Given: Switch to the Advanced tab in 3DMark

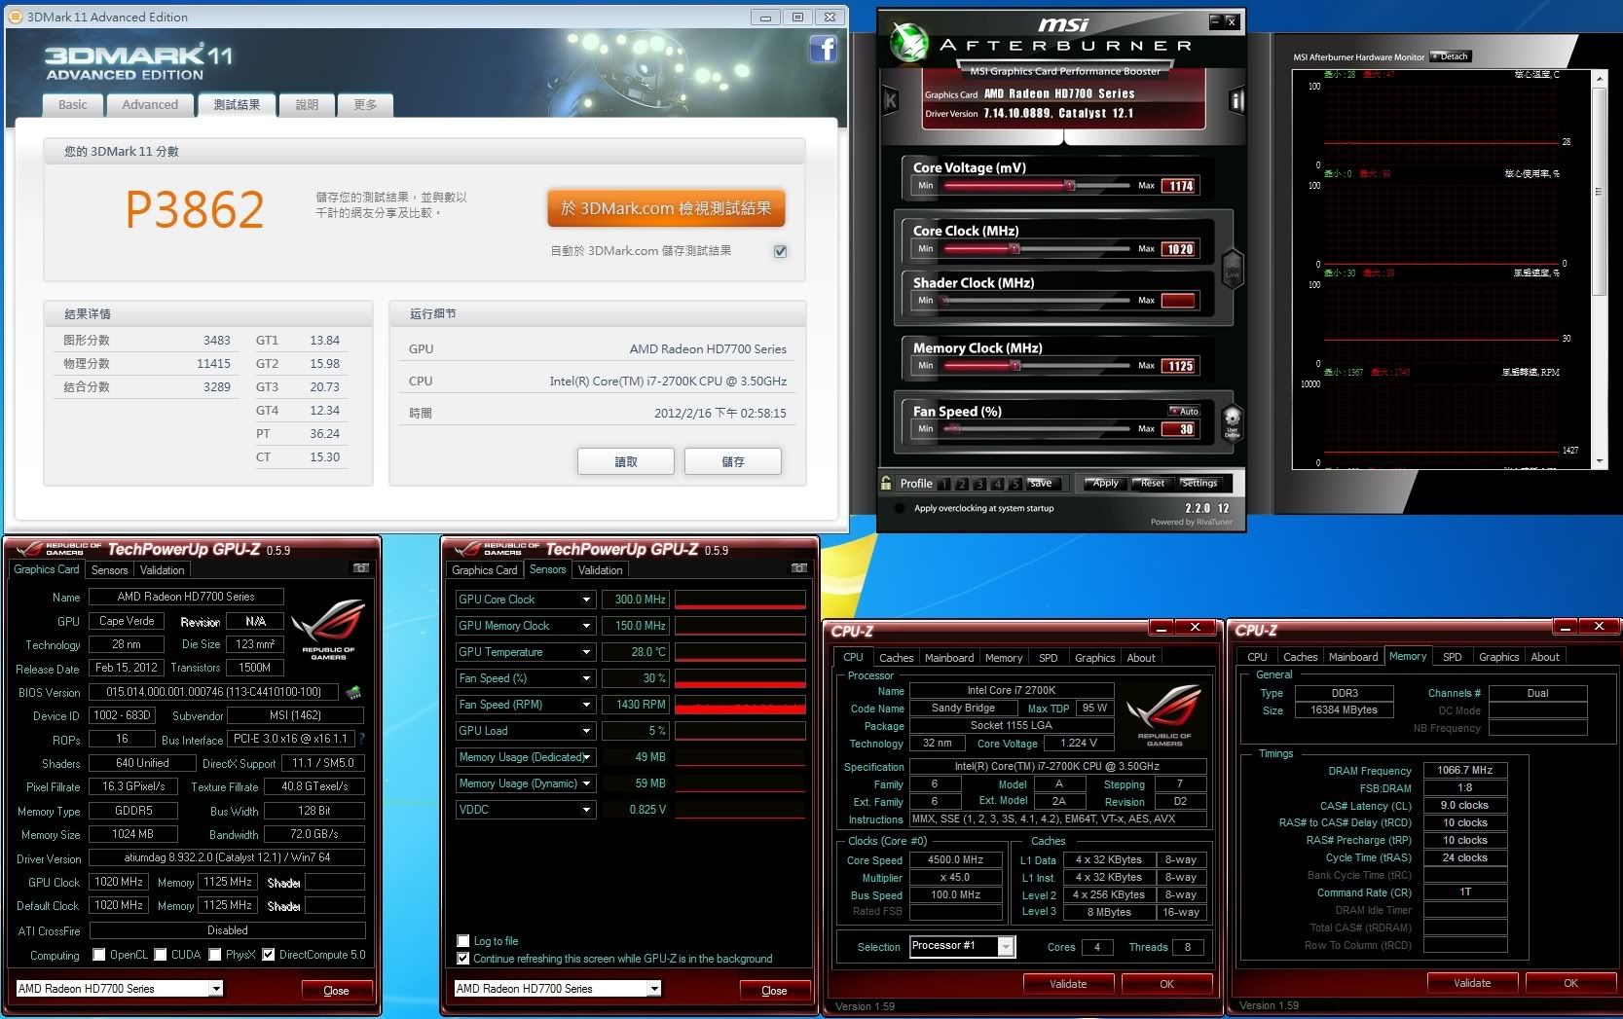Looking at the screenshot, I should (150, 105).
